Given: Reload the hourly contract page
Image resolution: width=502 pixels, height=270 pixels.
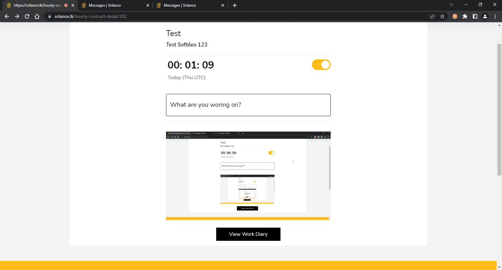Looking at the screenshot, I should point(27,16).
